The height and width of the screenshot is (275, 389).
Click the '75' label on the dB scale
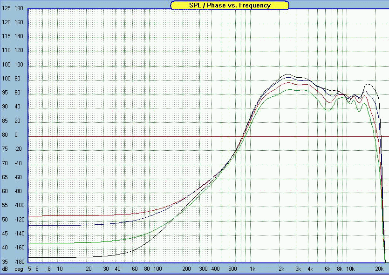click(x=5, y=149)
